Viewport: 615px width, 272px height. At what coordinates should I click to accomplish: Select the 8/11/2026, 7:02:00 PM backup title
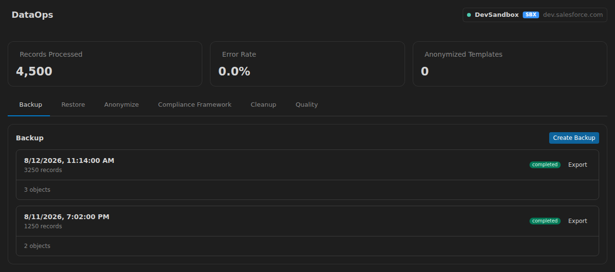point(67,217)
